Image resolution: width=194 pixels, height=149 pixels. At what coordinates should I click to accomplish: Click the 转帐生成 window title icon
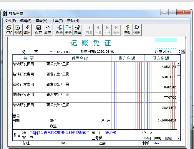[5, 13]
